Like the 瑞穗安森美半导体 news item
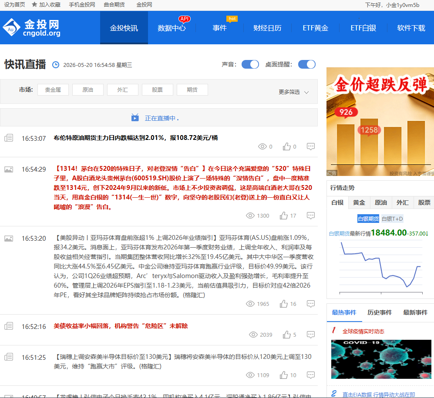 284,375
